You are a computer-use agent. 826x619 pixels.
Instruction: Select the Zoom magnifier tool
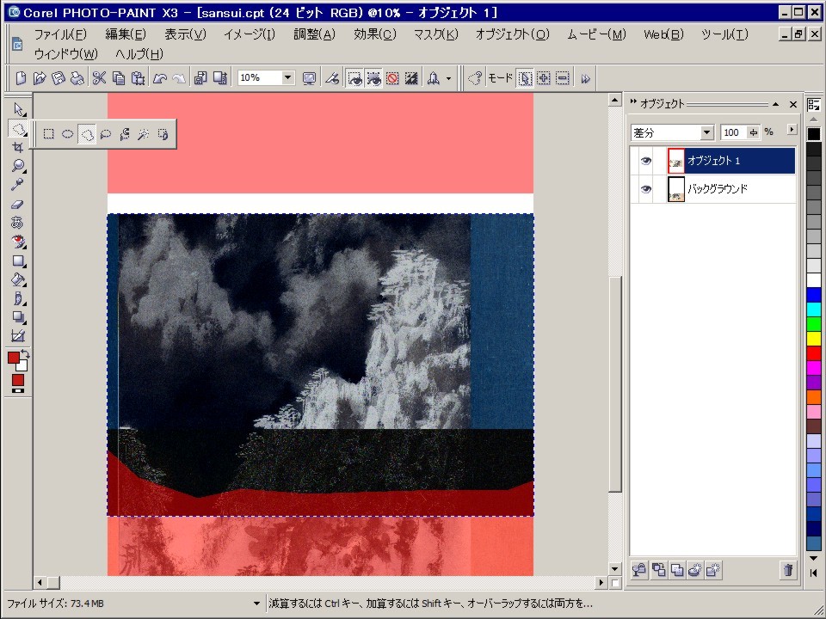18,166
